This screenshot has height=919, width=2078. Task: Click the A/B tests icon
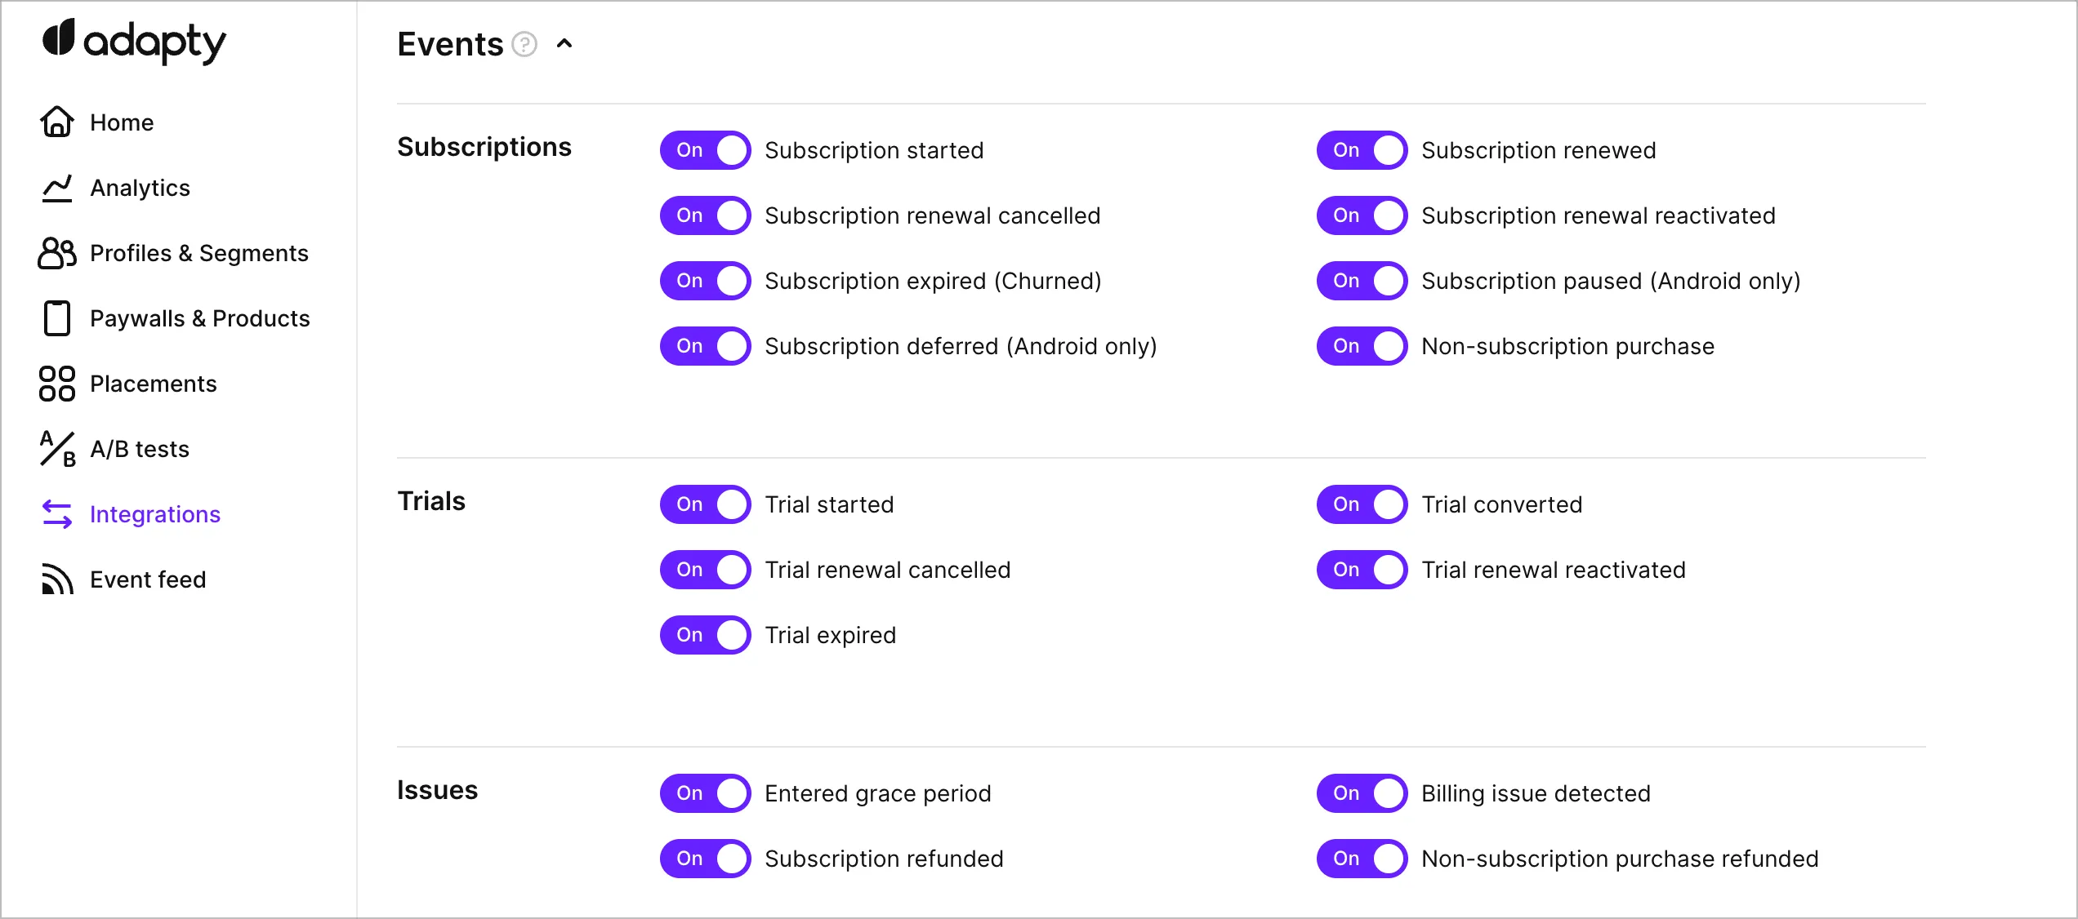click(57, 449)
